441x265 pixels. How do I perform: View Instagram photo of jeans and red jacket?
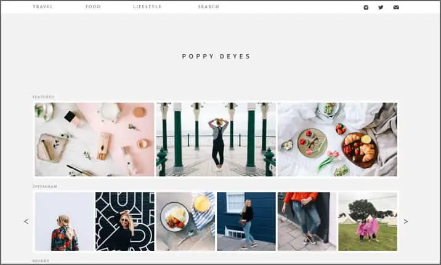(x=307, y=221)
